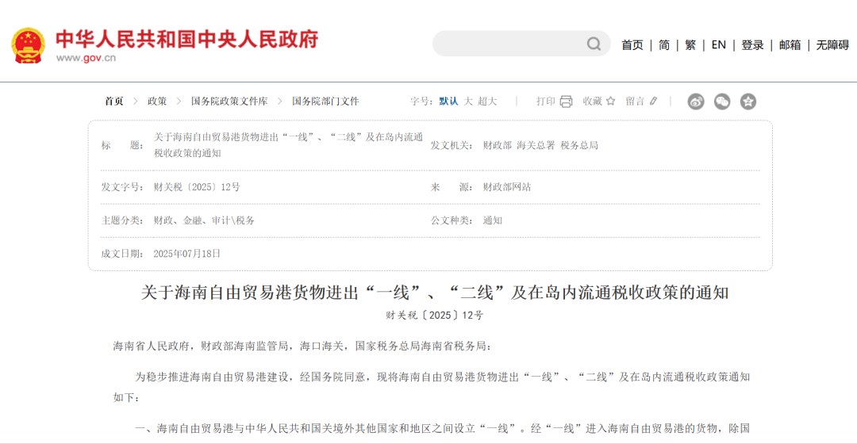This screenshot has height=444, width=857.
Task: Open 无障碍 accessibility mode
Action: (x=832, y=45)
